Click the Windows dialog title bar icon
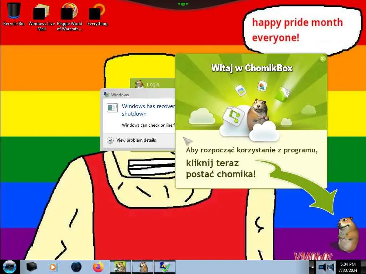This screenshot has height=274, width=366. [x=107, y=95]
